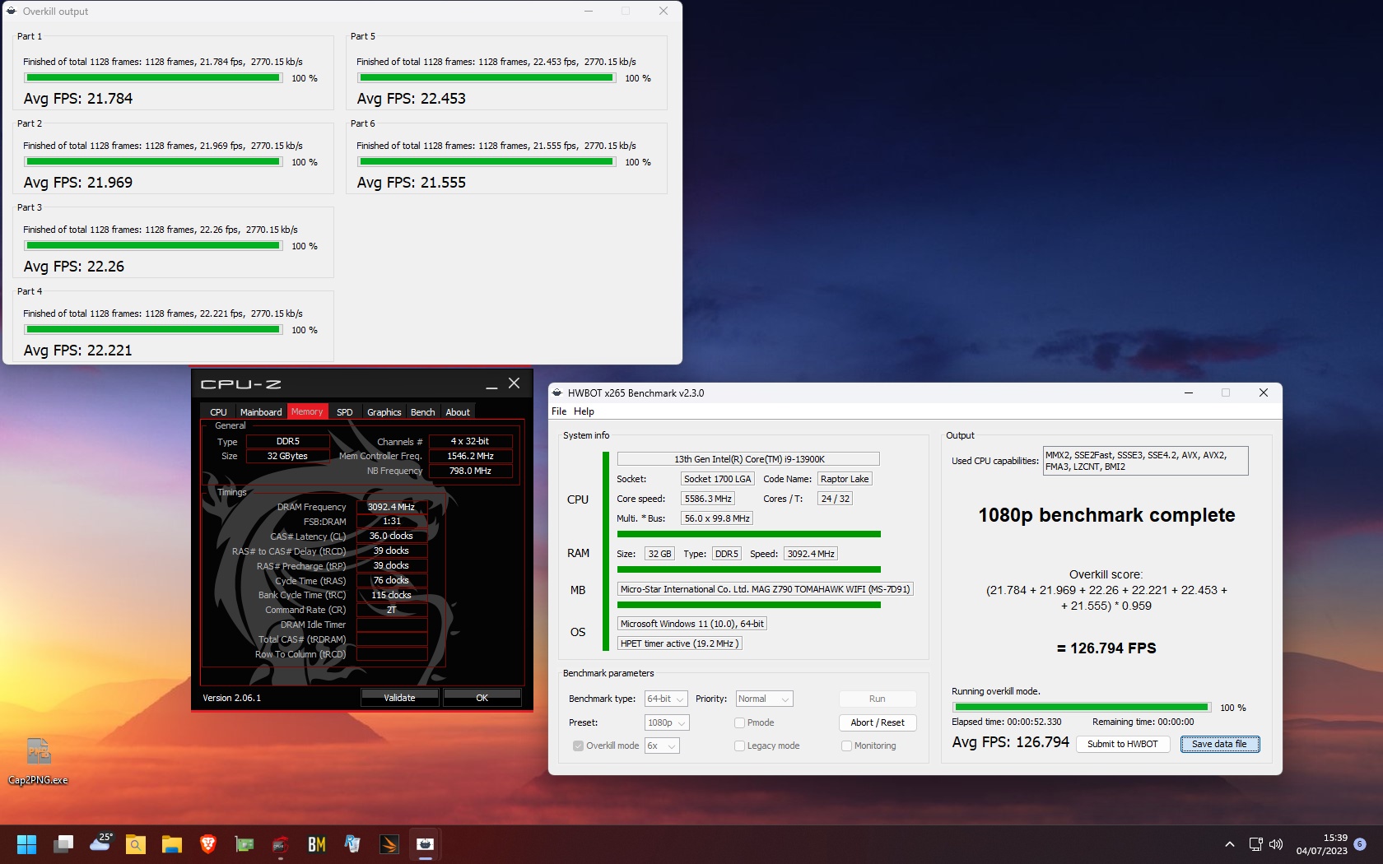1383x864 pixels.
Task: Click the taskbar clock showing 15:39
Action: (x=1322, y=844)
